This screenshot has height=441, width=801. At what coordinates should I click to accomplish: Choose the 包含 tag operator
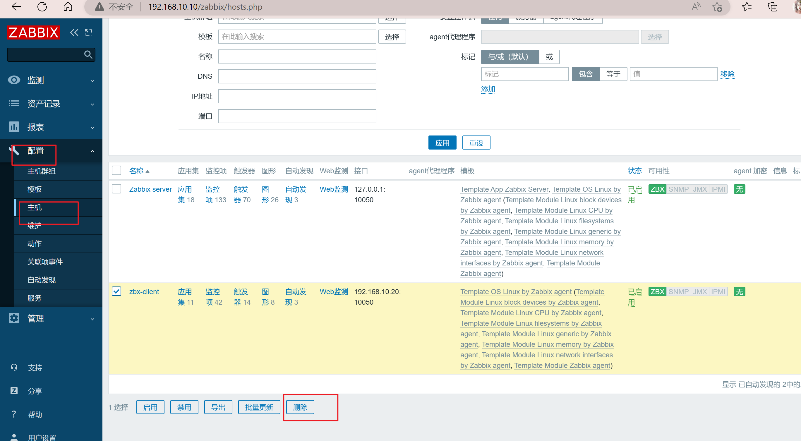click(586, 74)
